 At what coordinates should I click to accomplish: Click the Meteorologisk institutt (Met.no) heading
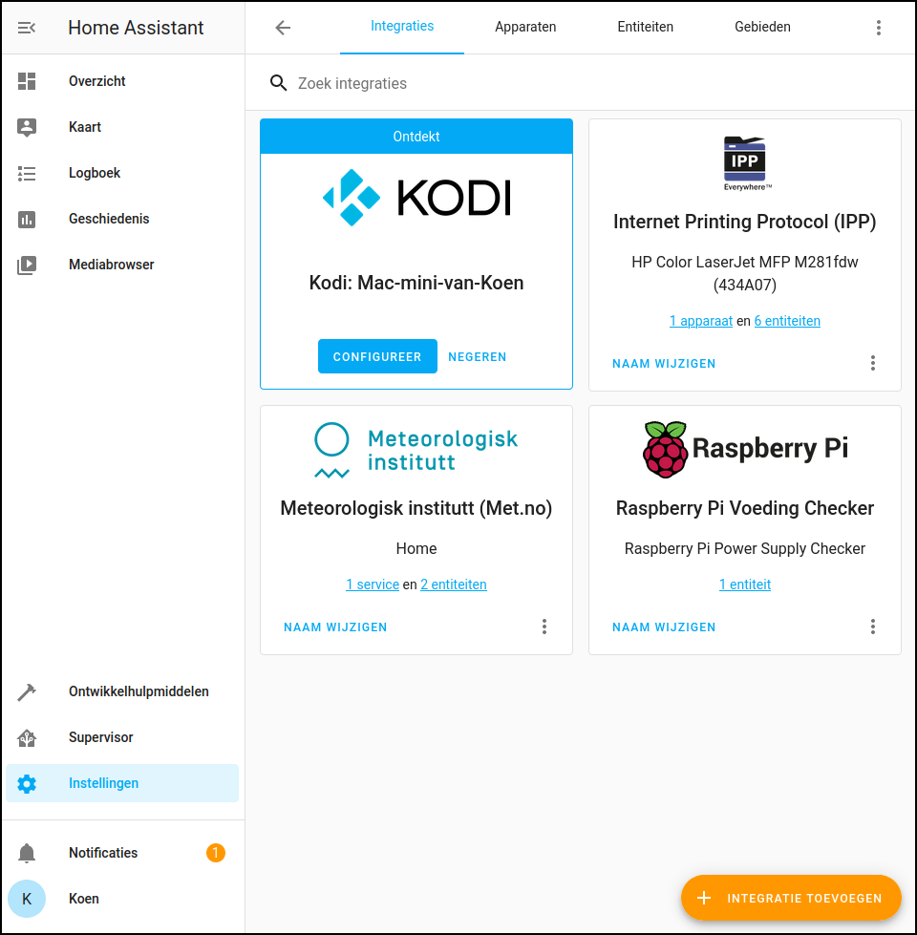416,508
